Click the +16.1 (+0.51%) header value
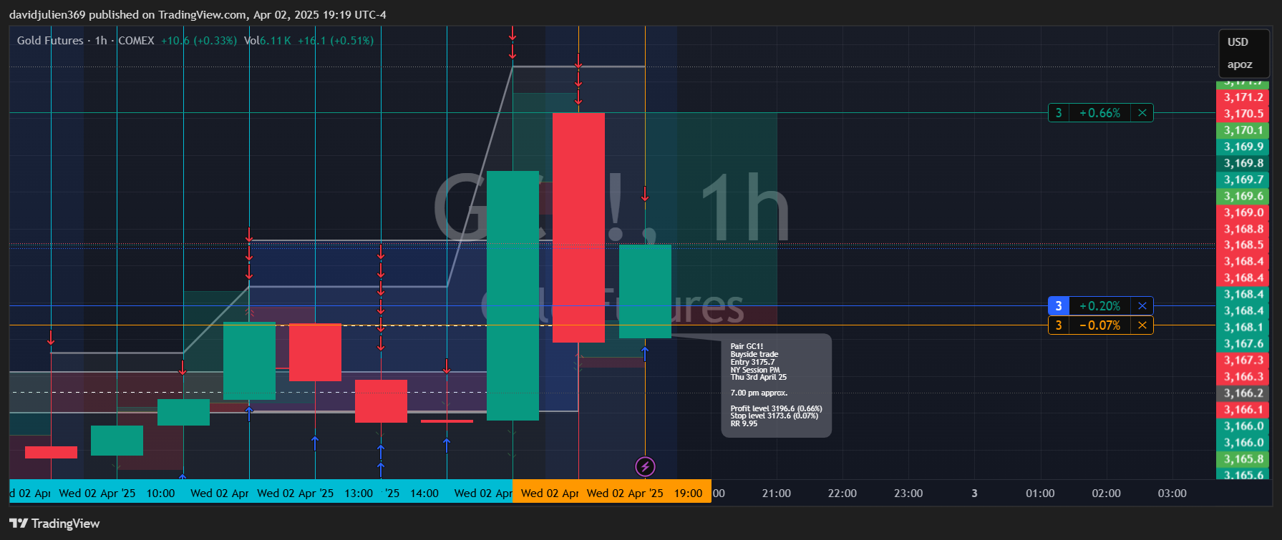 [x=336, y=41]
